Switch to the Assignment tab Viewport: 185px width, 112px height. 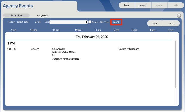[x=43, y=16]
